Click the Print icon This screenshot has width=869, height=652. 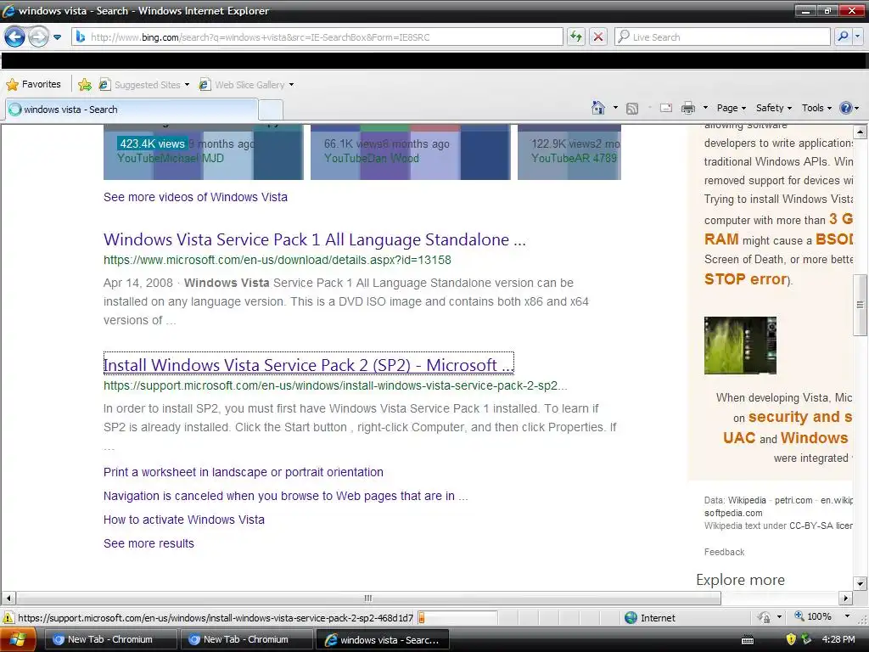pos(687,108)
